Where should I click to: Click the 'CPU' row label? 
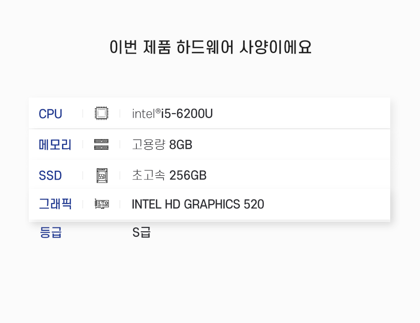coord(50,114)
